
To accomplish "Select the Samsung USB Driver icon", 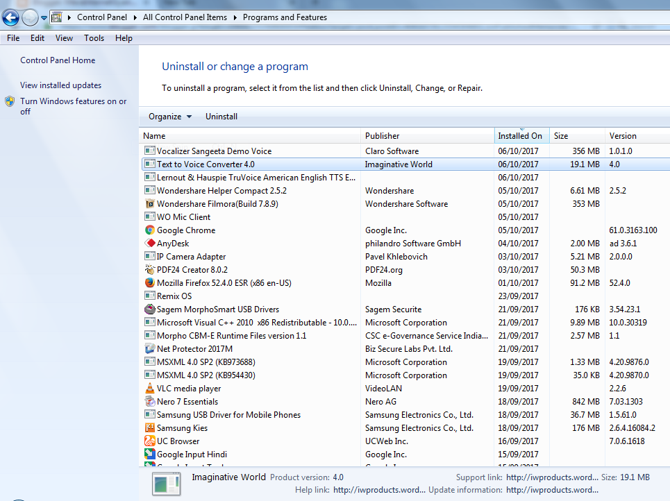I will [149, 415].
